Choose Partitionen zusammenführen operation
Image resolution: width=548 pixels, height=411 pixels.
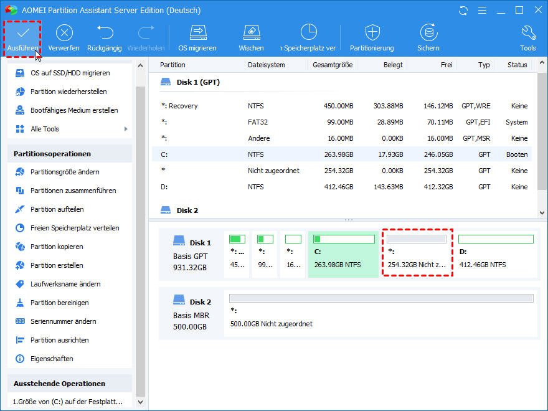[x=73, y=191]
